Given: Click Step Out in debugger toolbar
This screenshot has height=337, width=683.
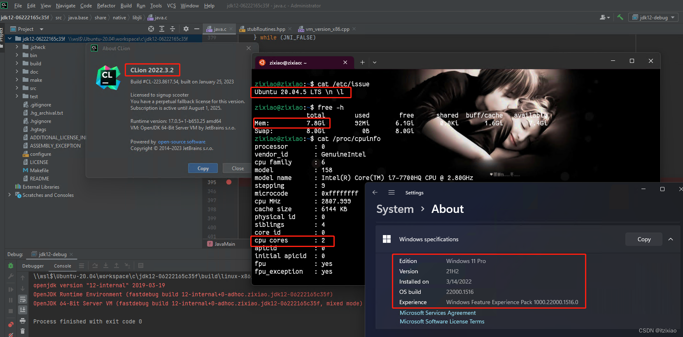Looking at the screenshot, I should [117, 265].
